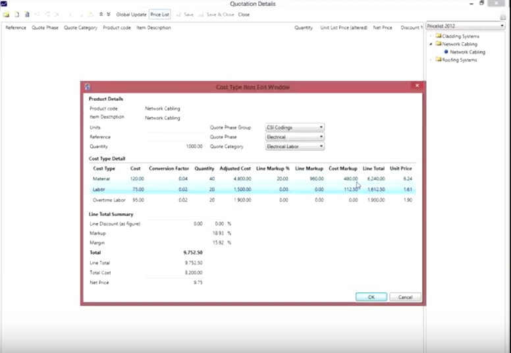Click the dialog icon in title bar
This screenshot has width=511, height=353.
(88, 86)
